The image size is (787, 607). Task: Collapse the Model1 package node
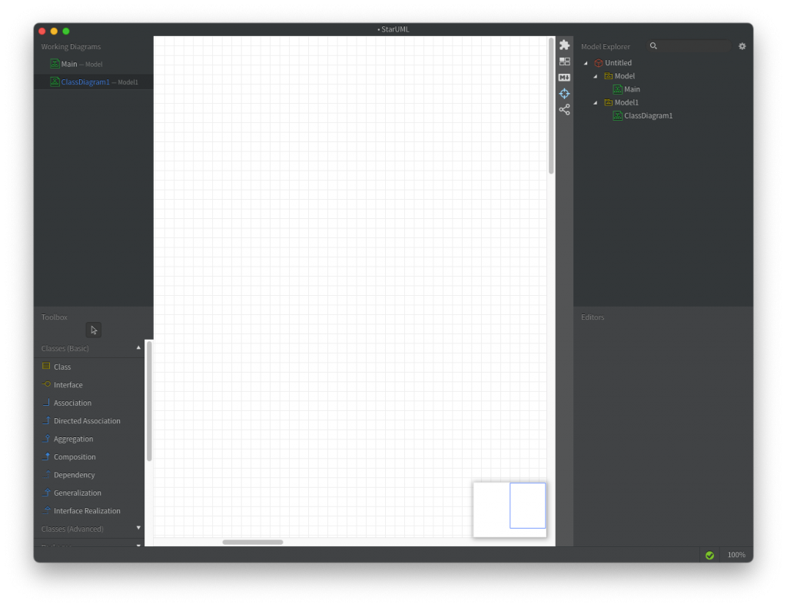click(596, 102)
